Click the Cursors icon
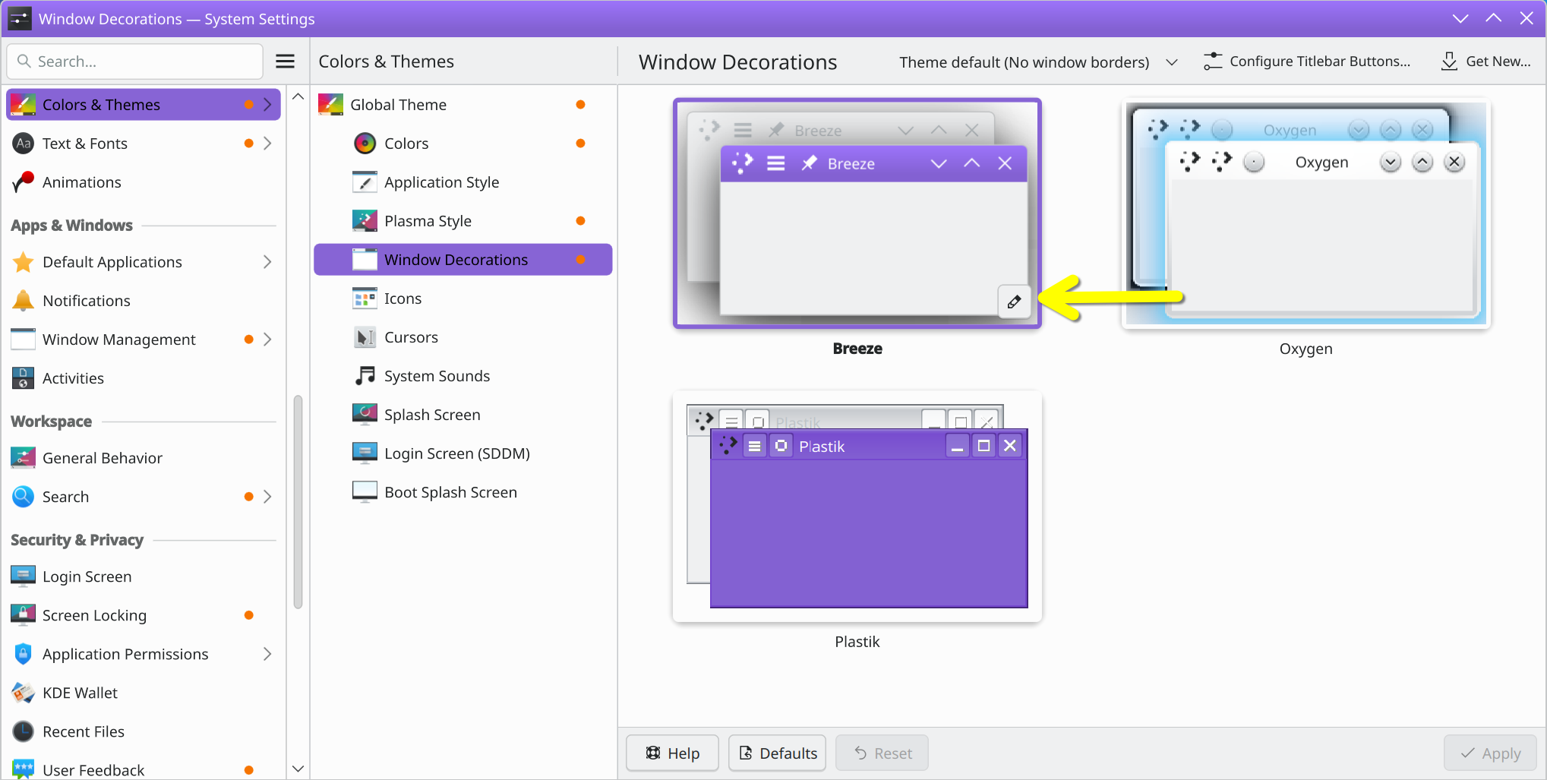 coord(365,337)
